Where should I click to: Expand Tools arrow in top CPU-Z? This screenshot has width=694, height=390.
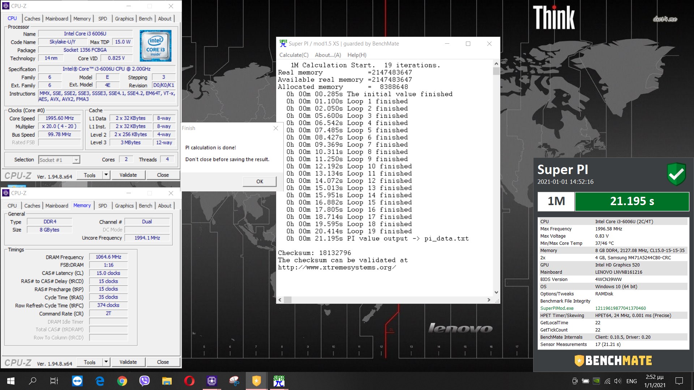(106, 175)
